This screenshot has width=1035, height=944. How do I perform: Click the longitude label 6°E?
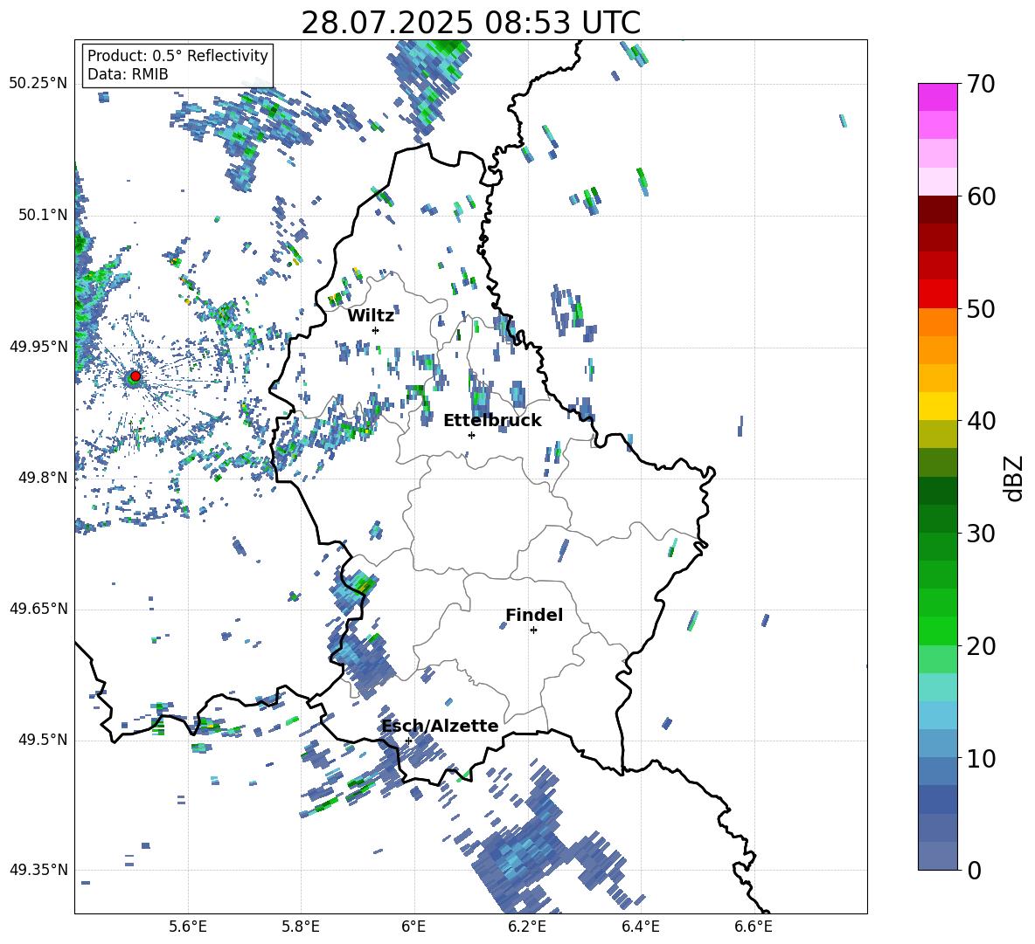pyautogui.click(x=413, y=927)
